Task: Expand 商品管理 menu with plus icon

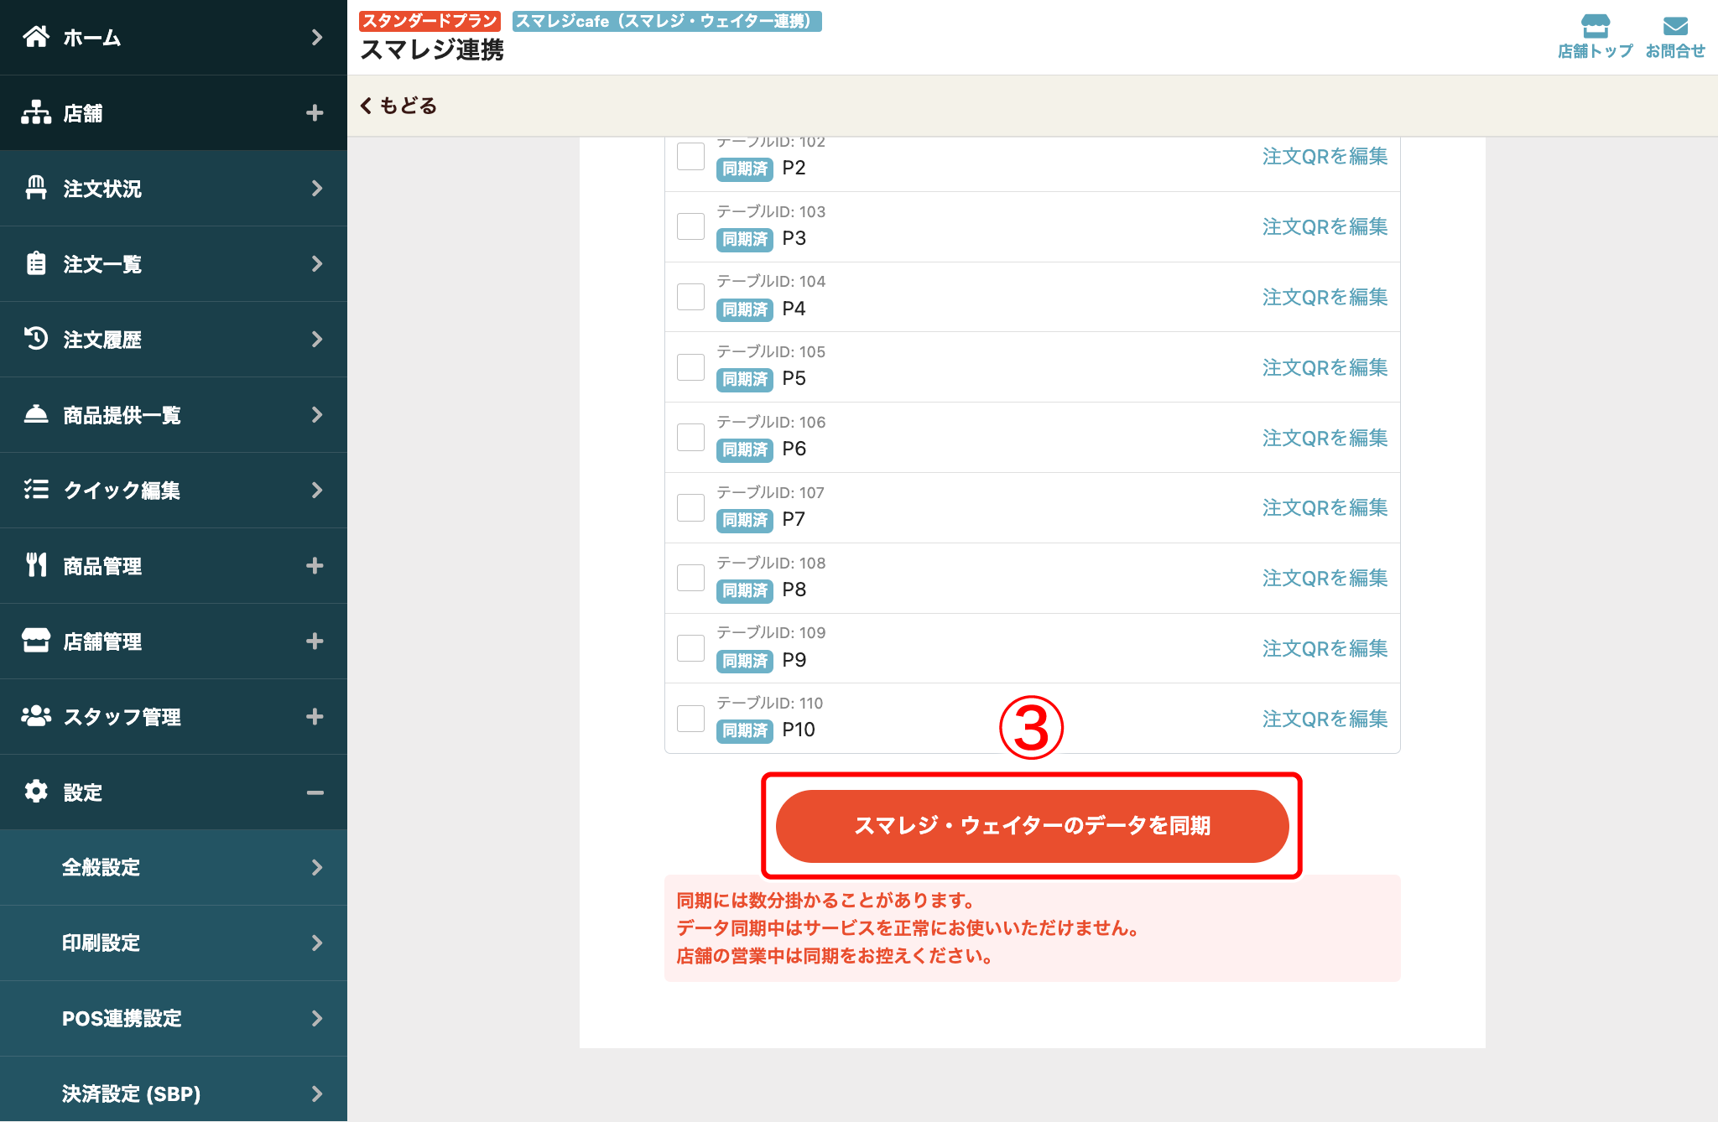Action: point(315,565)
